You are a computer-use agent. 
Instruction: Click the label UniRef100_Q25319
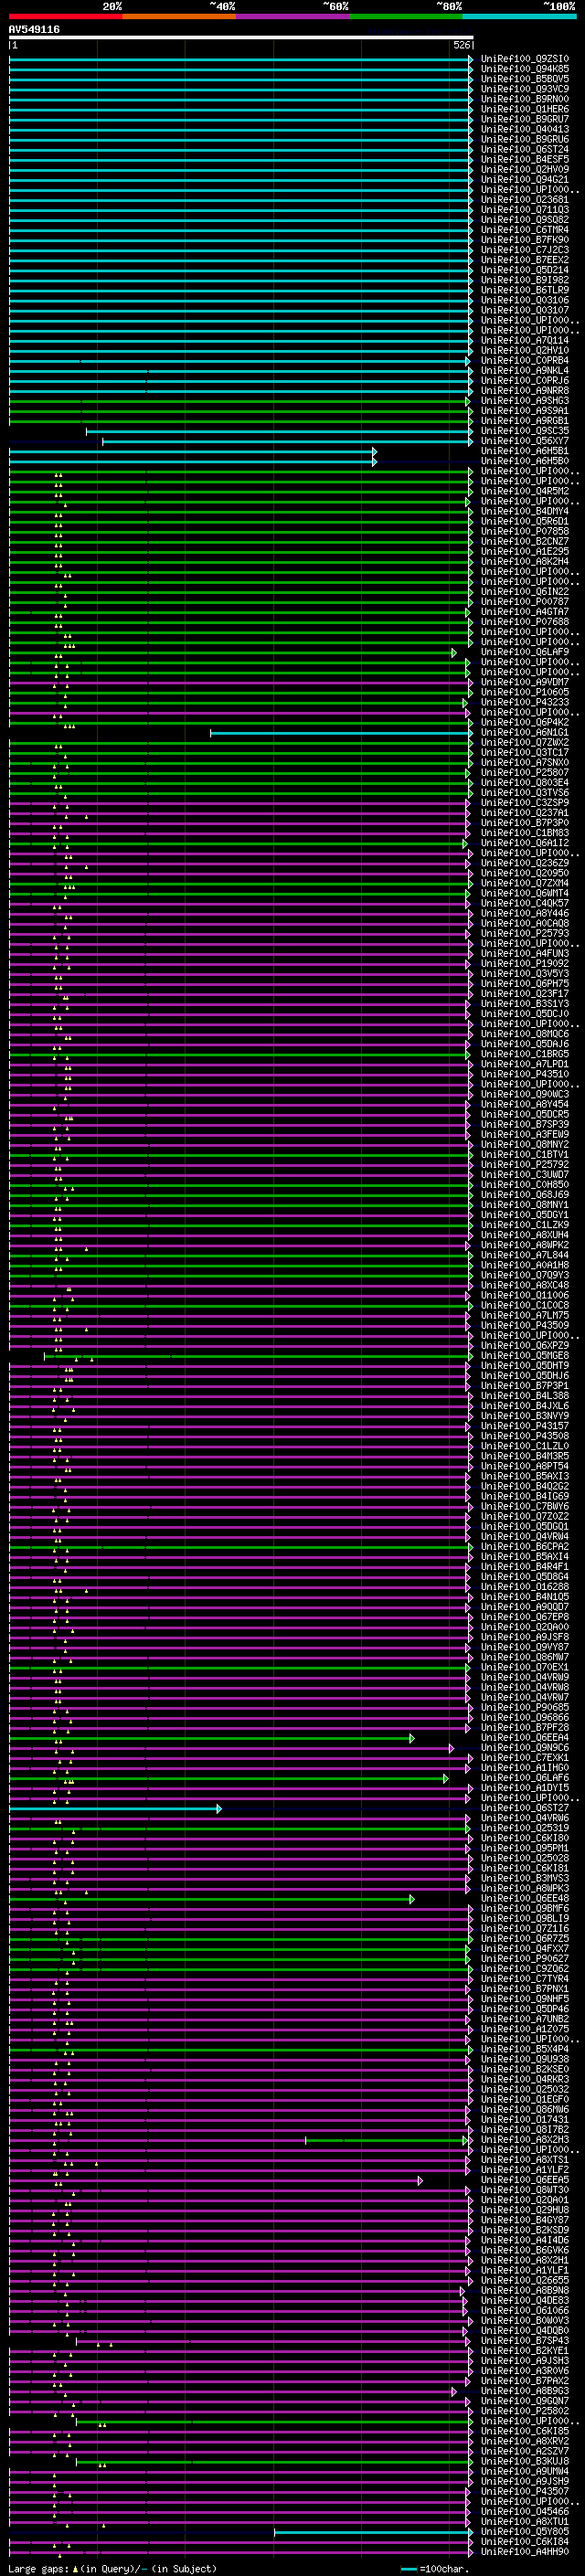click(x=524, y=1829)
